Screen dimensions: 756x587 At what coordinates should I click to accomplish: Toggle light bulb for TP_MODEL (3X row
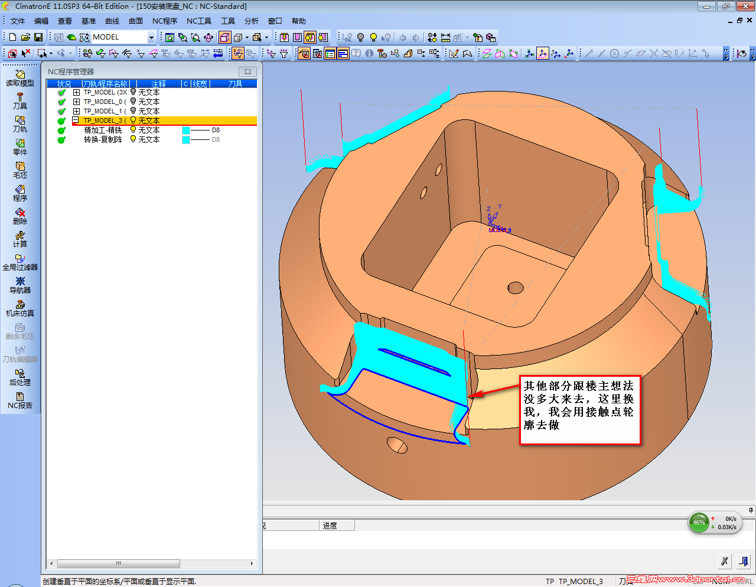tap(133, 92)
